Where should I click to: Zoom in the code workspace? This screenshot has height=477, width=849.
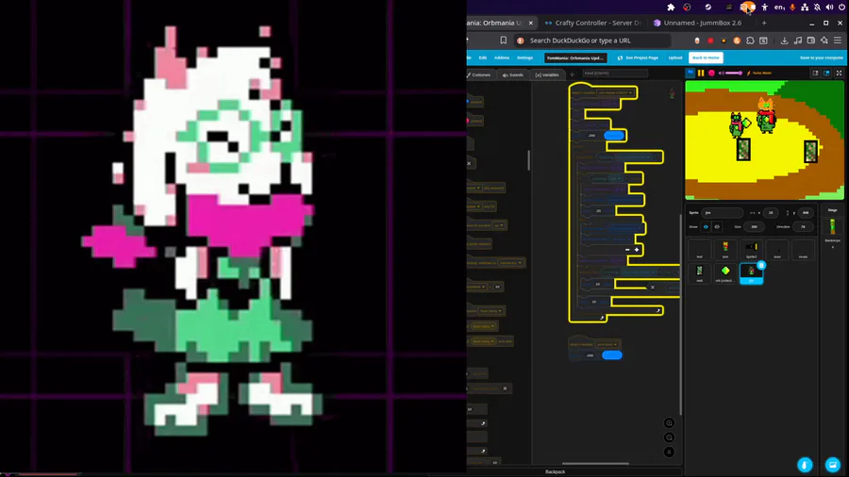[x=669, y=423]
